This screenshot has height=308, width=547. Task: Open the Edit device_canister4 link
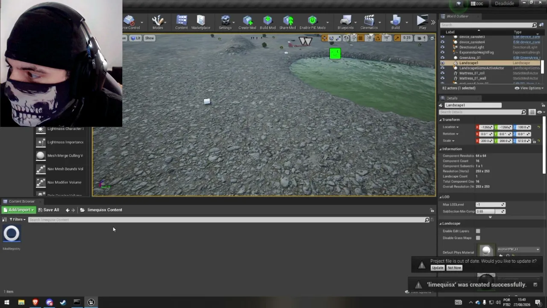coord(526,42)
